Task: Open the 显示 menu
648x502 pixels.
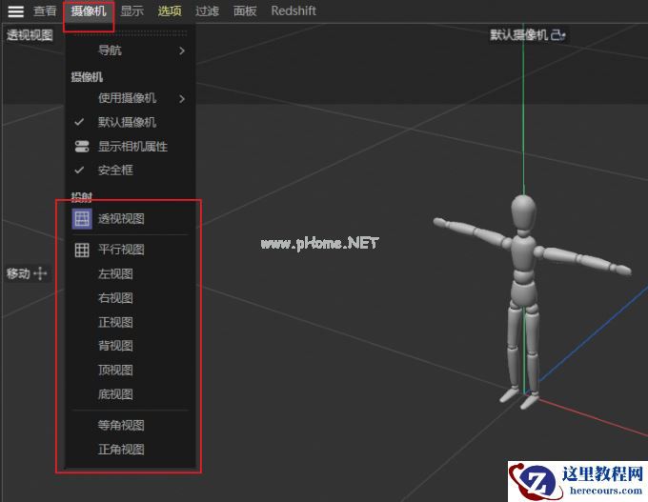Action: coord(132,10)
